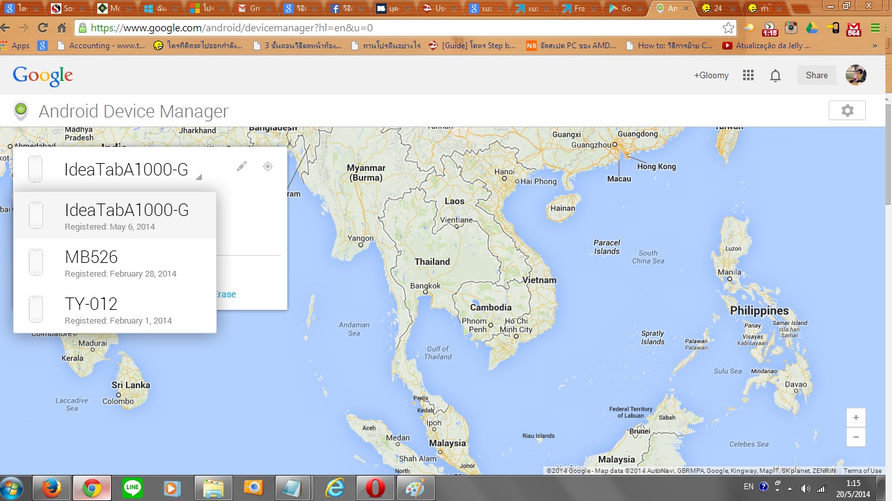The height and width of the screenshot is (501, 892).
Task: Click the Instagram extension icon
Action: coord(791,28)
